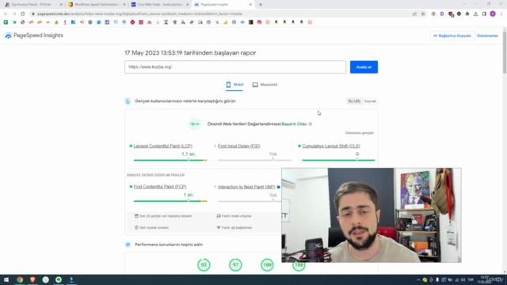
Task: Close the PageSpeed Insights browser tab
Action: (x=250, y=5)
